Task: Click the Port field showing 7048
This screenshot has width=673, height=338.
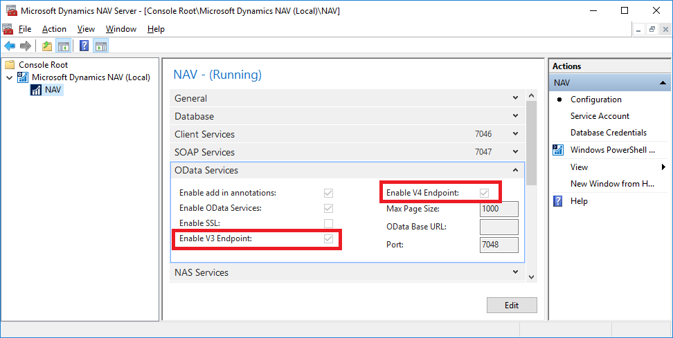Action: pyautogui.click(x=499, y=245)
